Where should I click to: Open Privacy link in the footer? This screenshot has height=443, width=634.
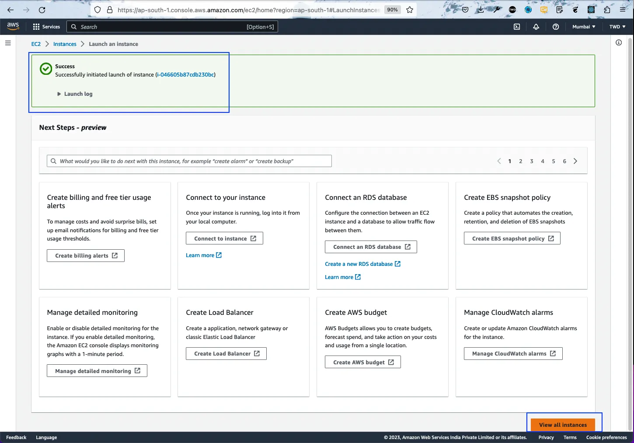(546, 437)
